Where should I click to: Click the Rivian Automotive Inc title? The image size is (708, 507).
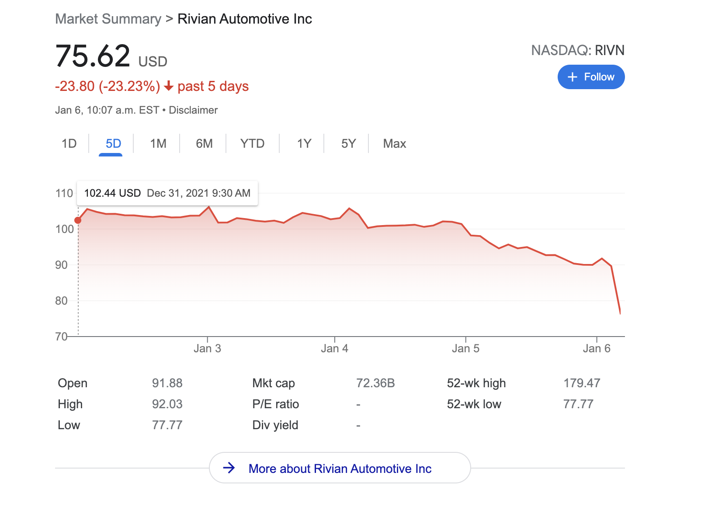pos(245,19)
